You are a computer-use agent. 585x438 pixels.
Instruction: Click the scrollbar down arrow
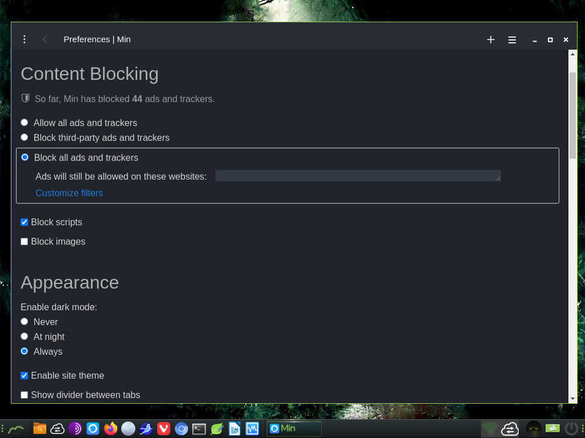tap(572, 399)
